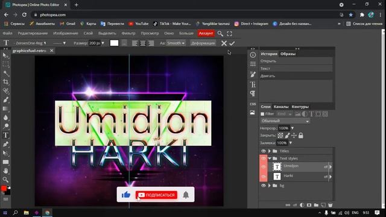Toggle lock all padlock

[301, 135]
